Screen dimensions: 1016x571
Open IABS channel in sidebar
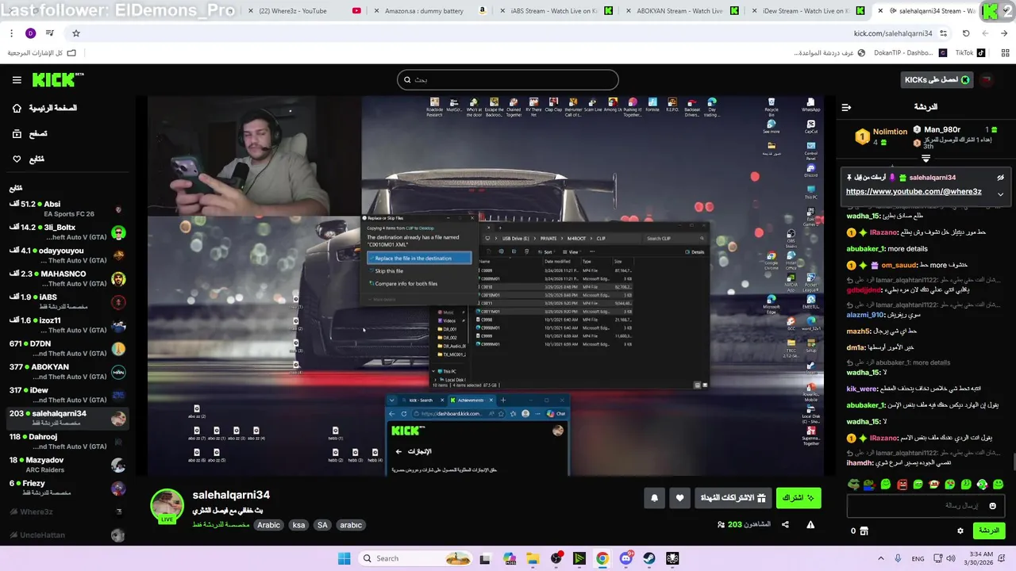pos(67,302)
